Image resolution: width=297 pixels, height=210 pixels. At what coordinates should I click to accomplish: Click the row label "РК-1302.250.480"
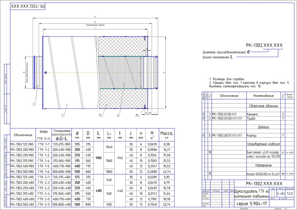pos(22,188)
